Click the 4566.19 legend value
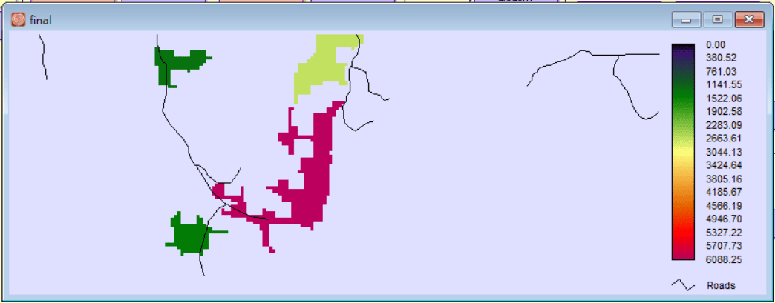 point(724,206)
